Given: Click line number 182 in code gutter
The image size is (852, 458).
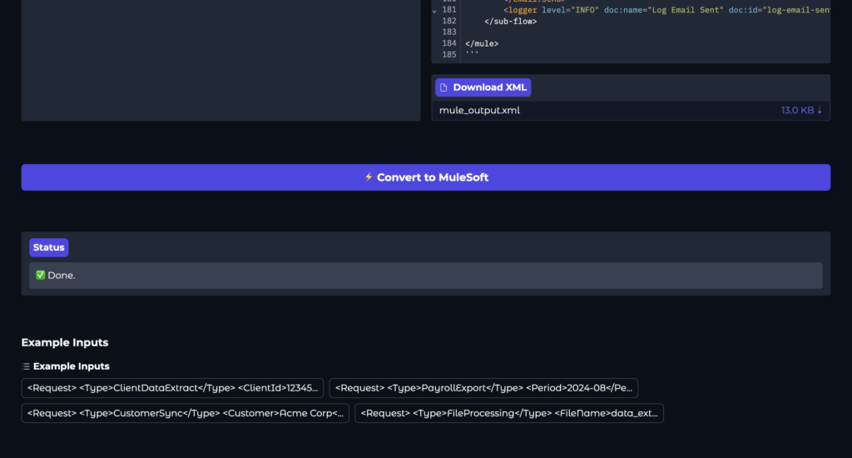Looking at the screenshot, I should coord(448,21).
